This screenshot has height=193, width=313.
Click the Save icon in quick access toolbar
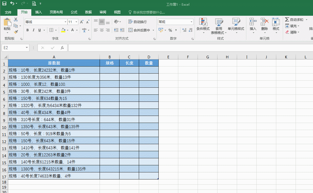[x=4, y=3]
